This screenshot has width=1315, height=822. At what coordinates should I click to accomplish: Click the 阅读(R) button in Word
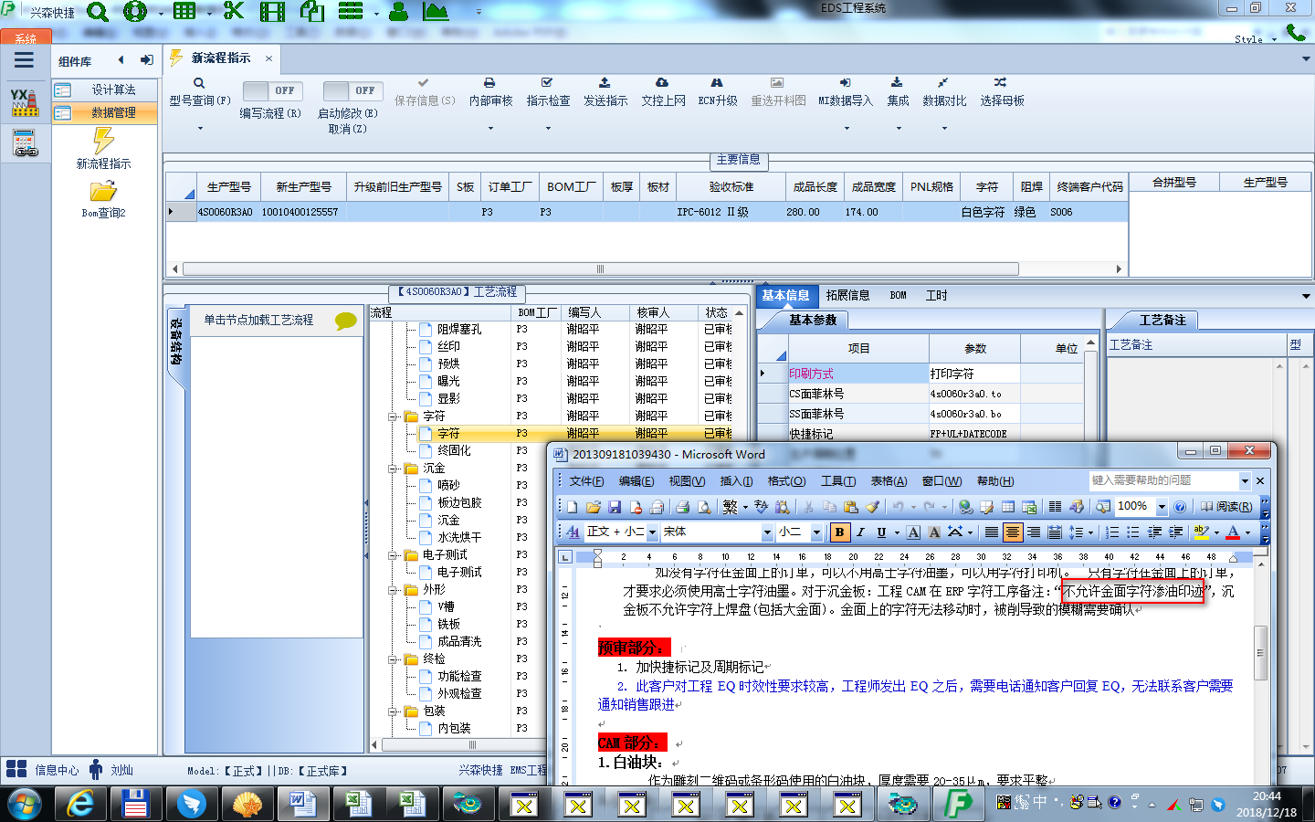tap(1226, 506)
